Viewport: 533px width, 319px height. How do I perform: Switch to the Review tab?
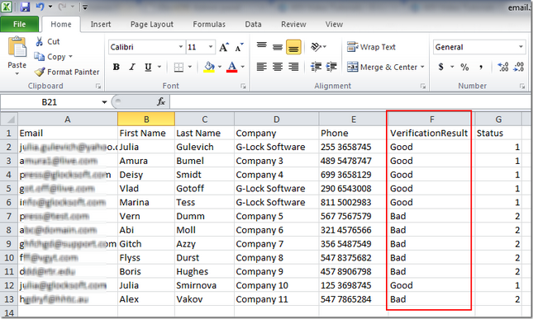[x=293, y=25]
